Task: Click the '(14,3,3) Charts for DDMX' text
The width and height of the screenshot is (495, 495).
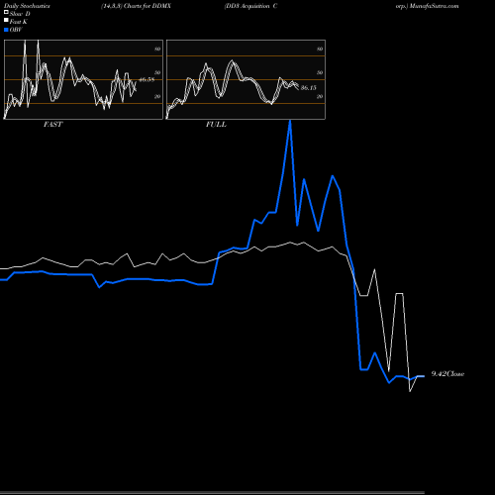Action: tap(136, 6)
